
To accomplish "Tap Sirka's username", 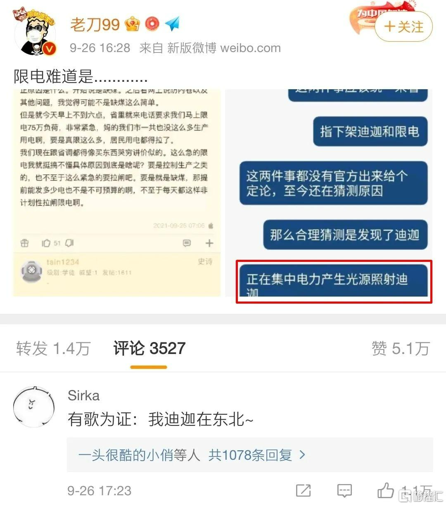I will (x=84, y=395).
